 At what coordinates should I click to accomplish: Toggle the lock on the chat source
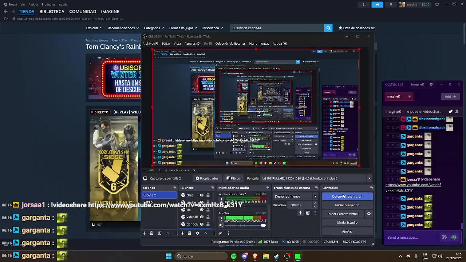[x=208, y=195]
